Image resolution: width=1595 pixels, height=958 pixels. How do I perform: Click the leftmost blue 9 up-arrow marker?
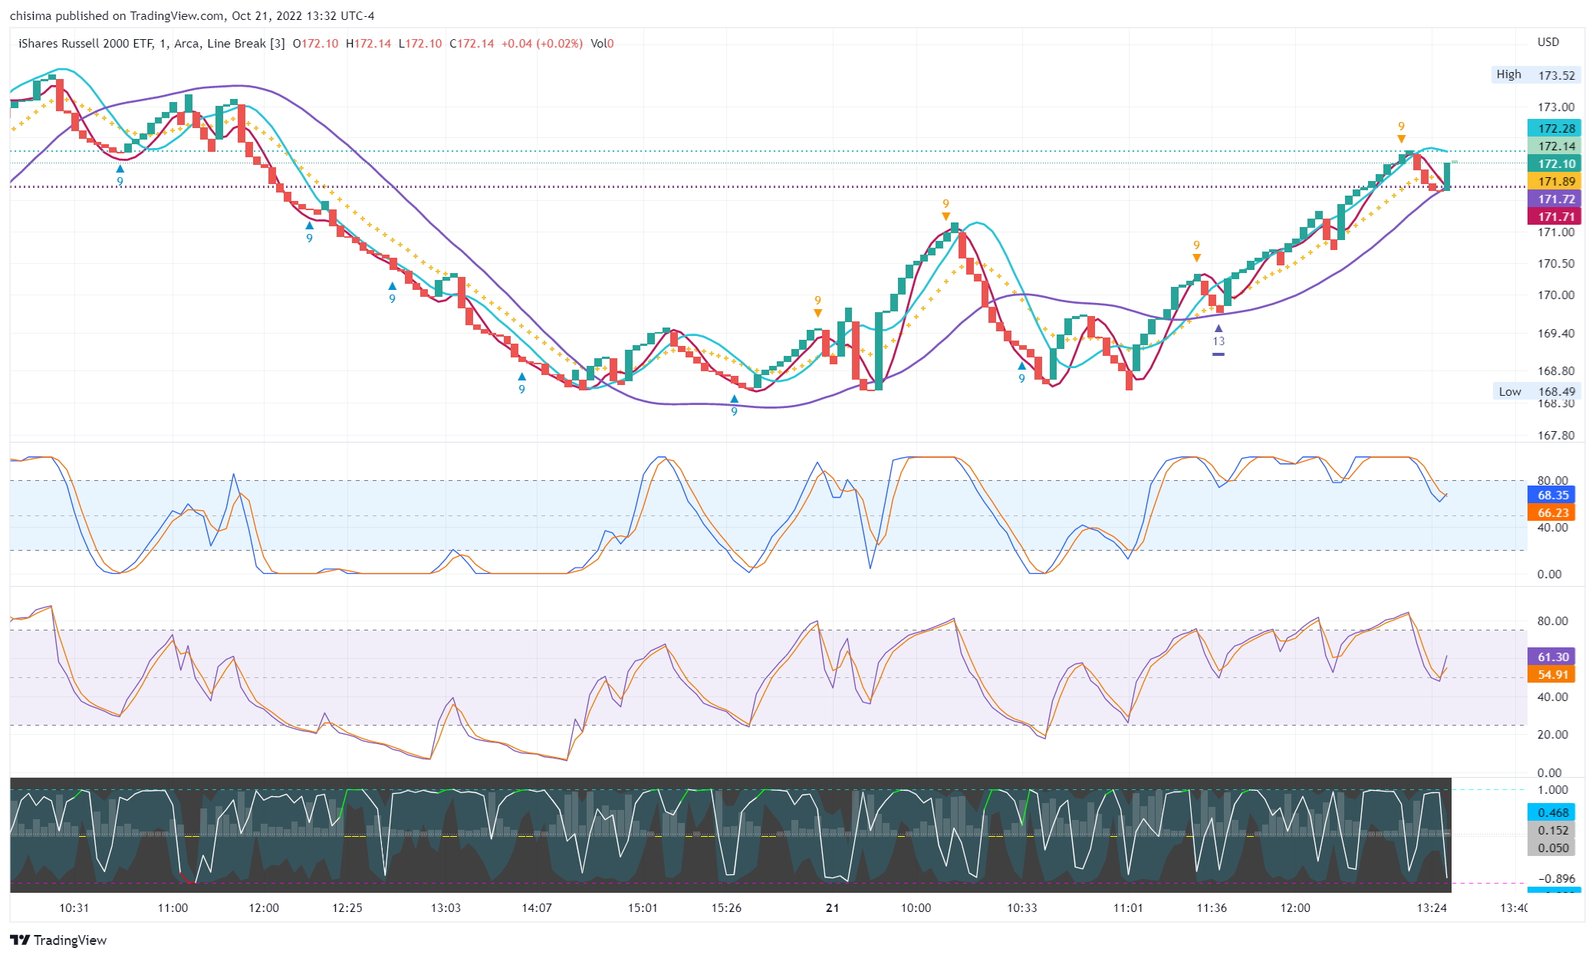click(120, 170)
